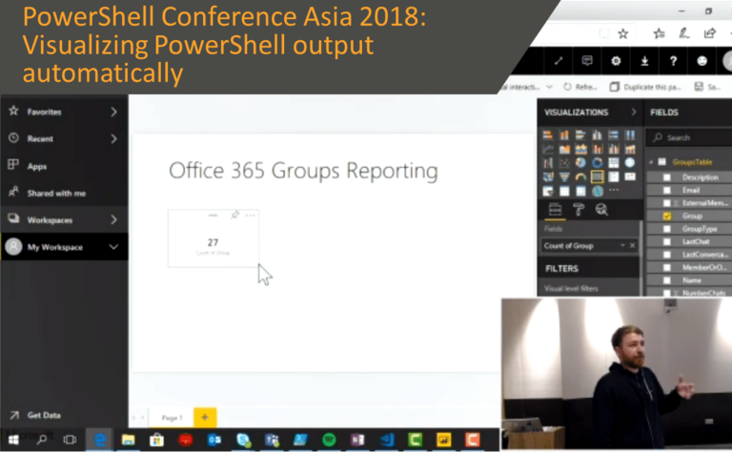Check the LastChat field checkbox
Viewport: 732px width, 452px height.
(666, 242)
